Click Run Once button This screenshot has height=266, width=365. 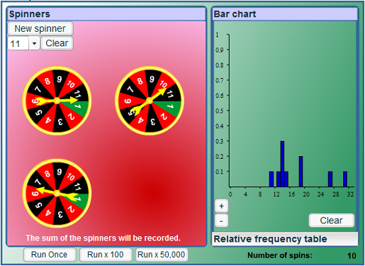(x=50, y=255)
